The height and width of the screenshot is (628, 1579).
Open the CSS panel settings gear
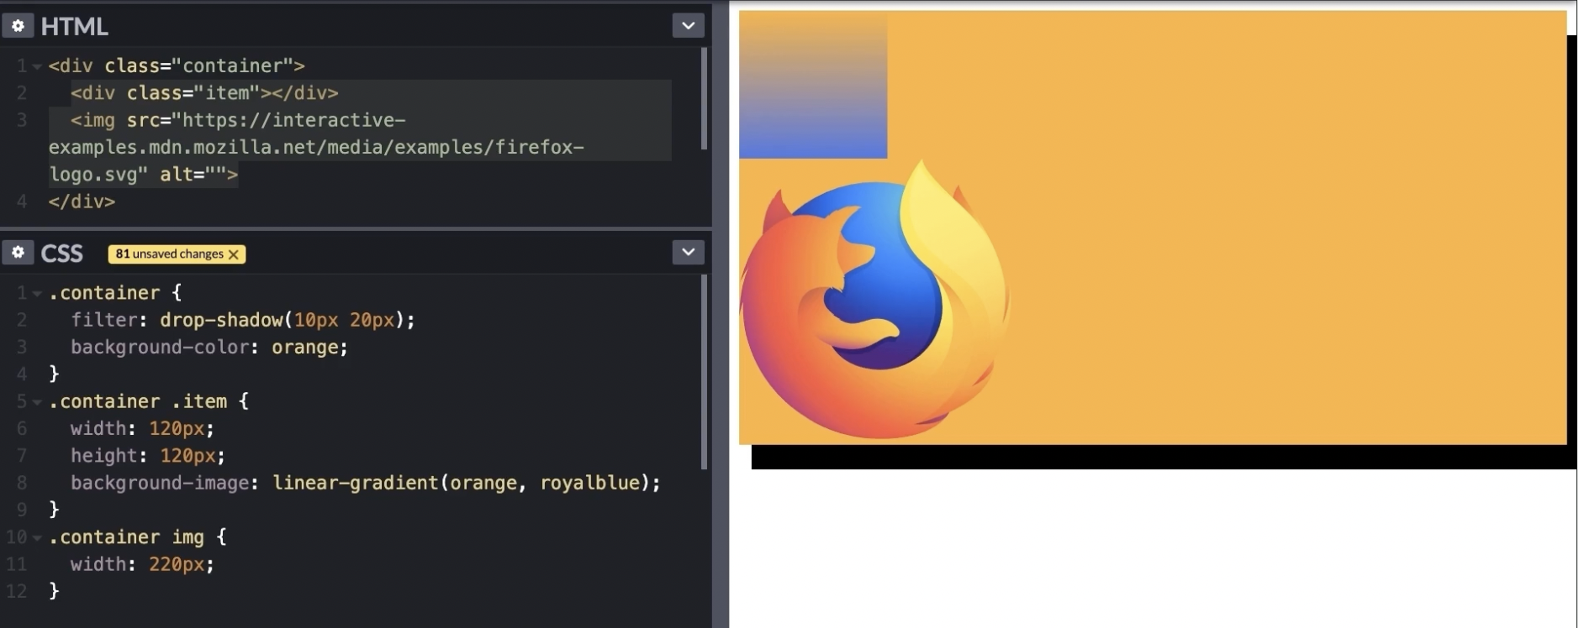pos(18,253)
